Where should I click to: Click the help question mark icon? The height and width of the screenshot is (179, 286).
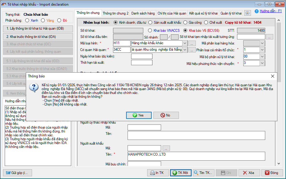[257, 11]
